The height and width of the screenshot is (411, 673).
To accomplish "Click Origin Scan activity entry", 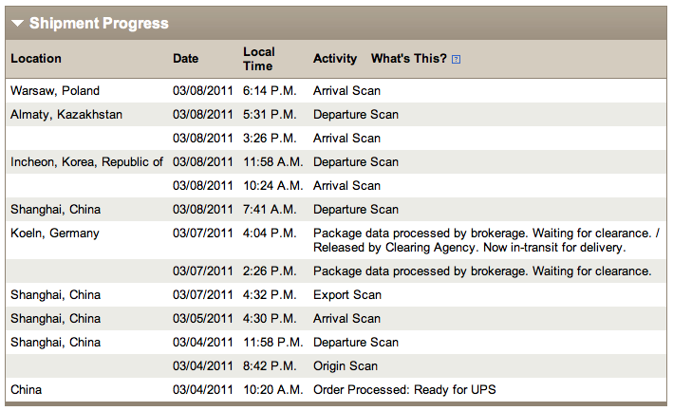I will (346, 366).
